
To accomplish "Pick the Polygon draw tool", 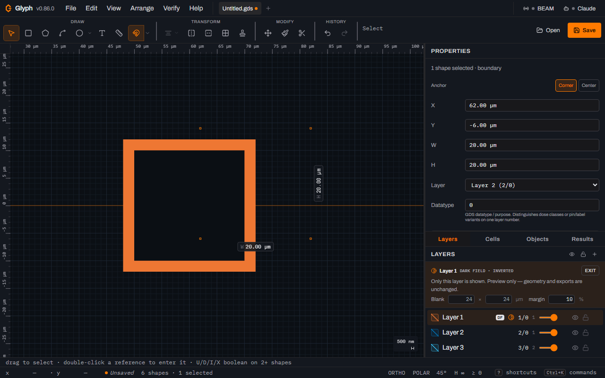I will (x=45, y=33).
